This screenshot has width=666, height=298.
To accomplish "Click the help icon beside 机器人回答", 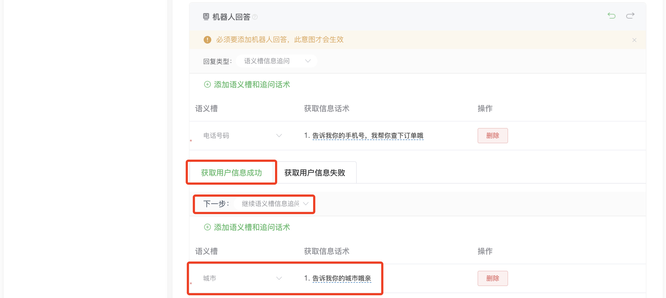I will pos(255,17).
